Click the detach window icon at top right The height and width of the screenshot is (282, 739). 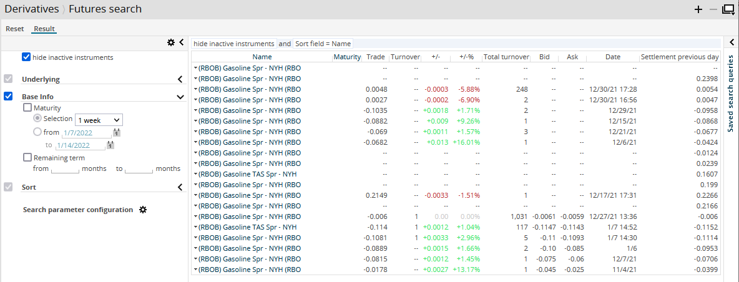pos(728,9)
